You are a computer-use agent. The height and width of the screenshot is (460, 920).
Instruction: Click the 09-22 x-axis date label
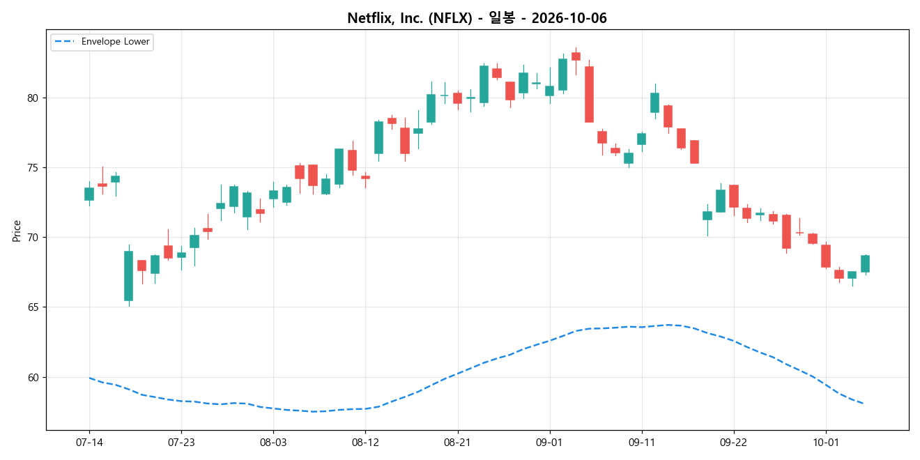point(733,443)
